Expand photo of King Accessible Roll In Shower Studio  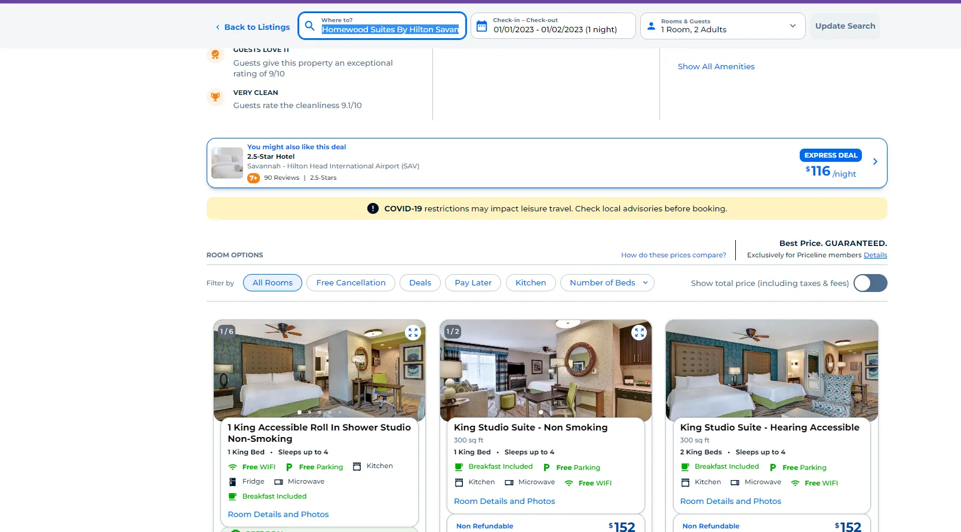click(413, 333)
